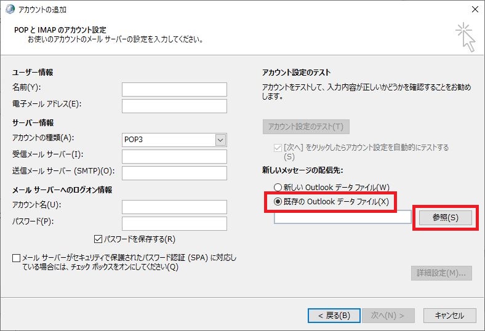
Task: Click the キャンセル button
Action: 450,316
